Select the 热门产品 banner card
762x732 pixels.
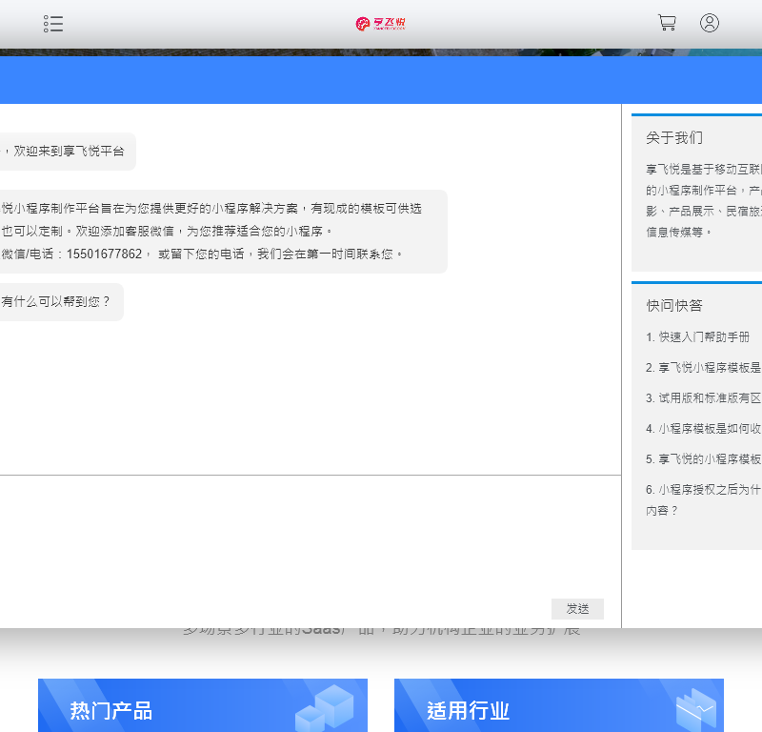(x=203, y=704)
